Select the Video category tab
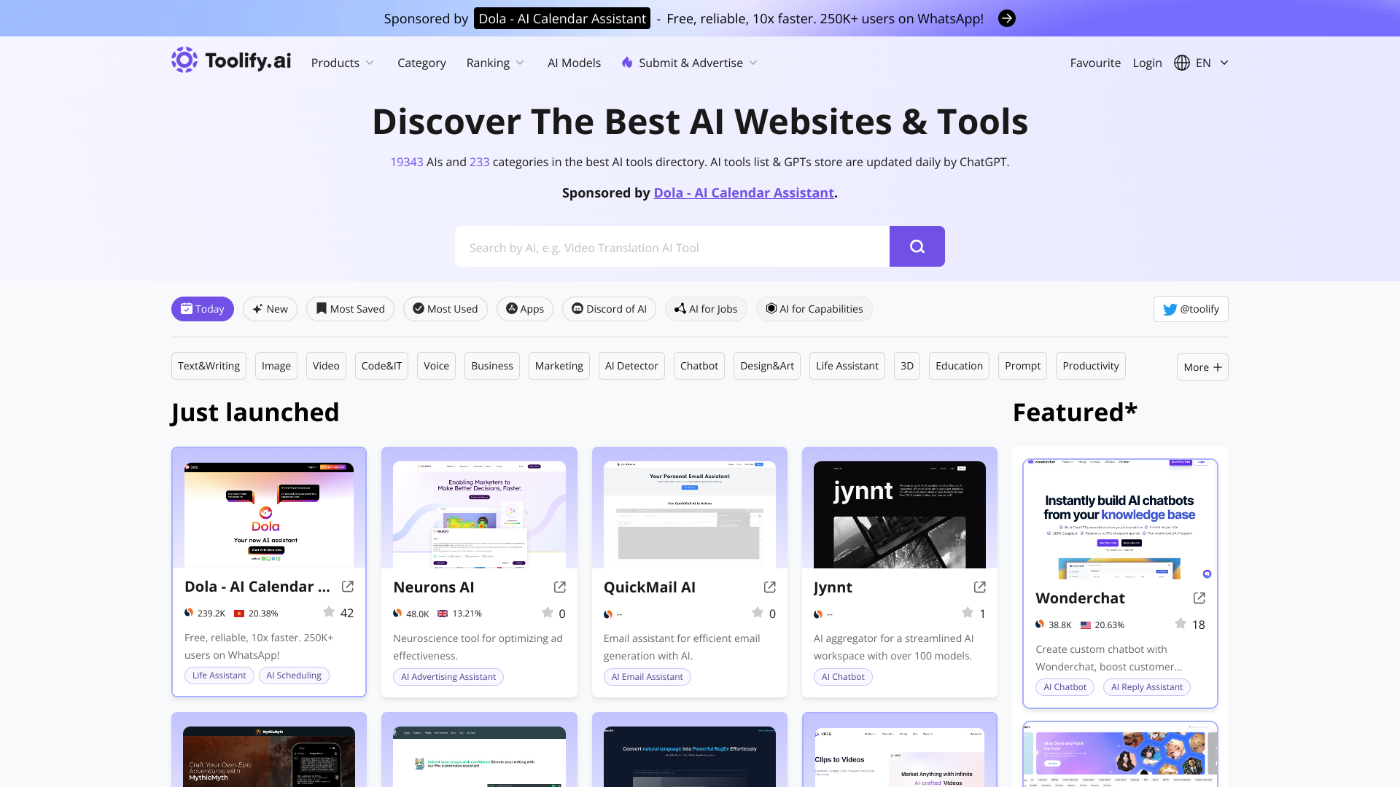The width and height of the screenshot is (1400, 787). click(x=326, y=365)
